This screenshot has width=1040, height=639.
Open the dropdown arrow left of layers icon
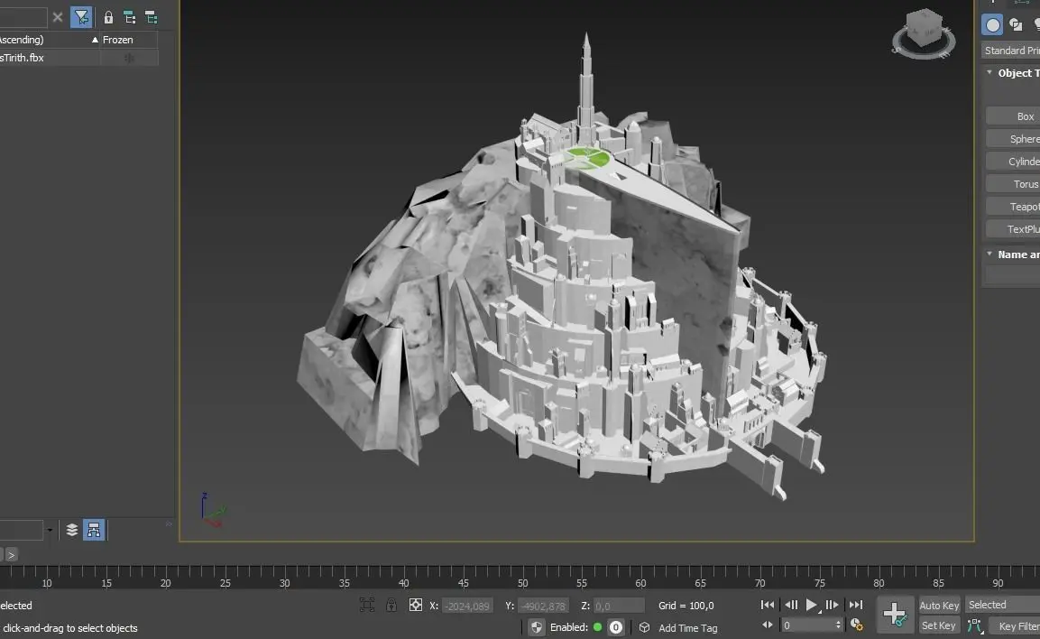49,530
